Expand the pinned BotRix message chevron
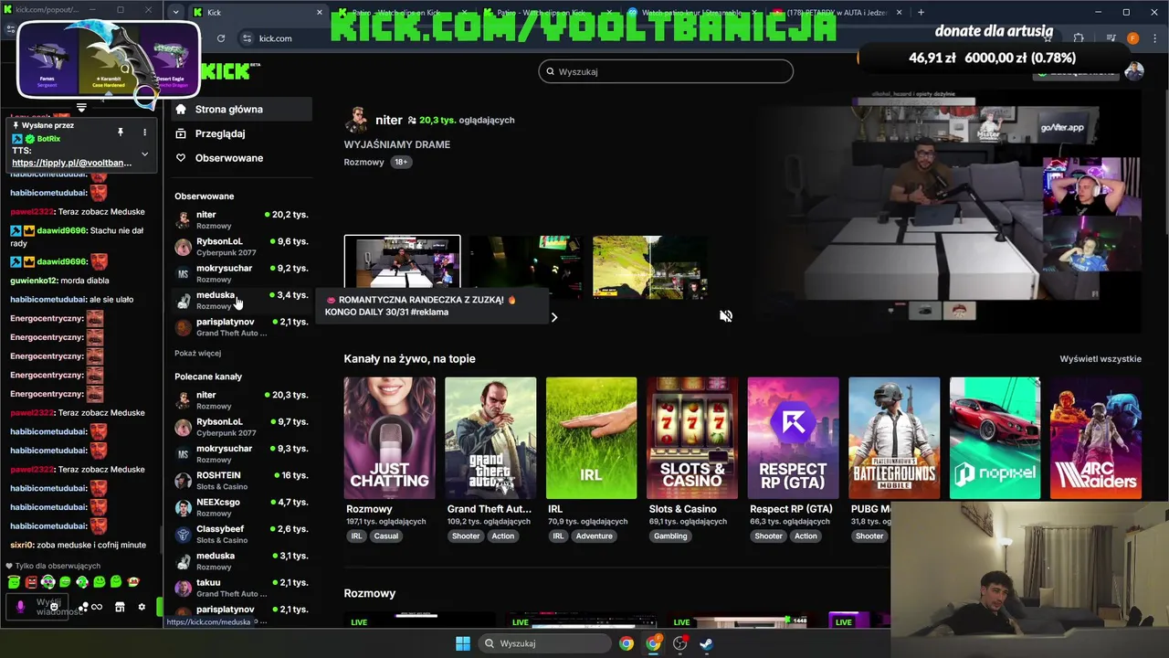 pos(144,154)
